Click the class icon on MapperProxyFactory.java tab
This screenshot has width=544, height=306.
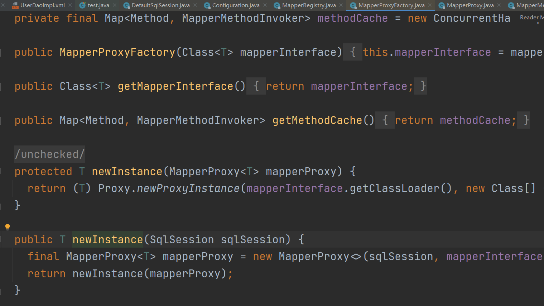(353, 5)
